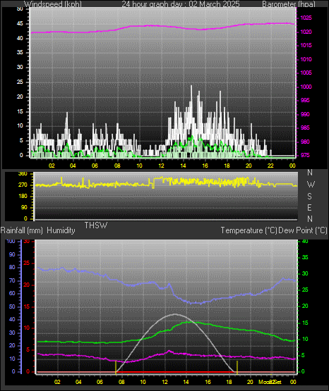Click the 45 windspeed axis value
Viewport: 329px width, 391px height.
[20, 24]
